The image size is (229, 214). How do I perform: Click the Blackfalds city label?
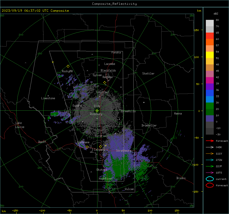[x=108, y=70]
